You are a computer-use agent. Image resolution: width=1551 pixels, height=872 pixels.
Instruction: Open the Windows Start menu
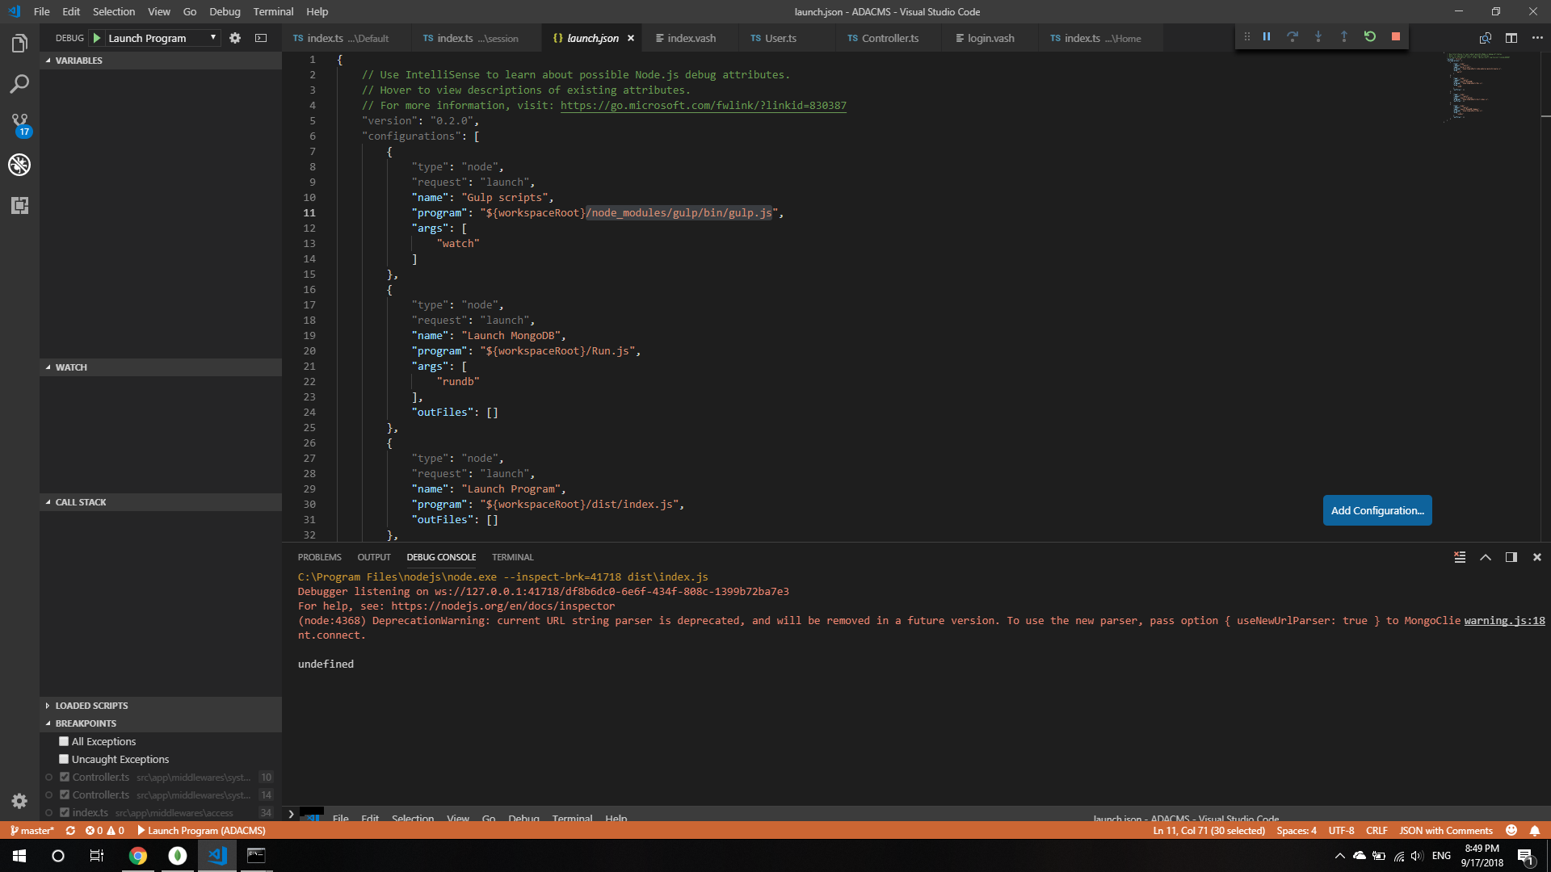tap(19, 856)
